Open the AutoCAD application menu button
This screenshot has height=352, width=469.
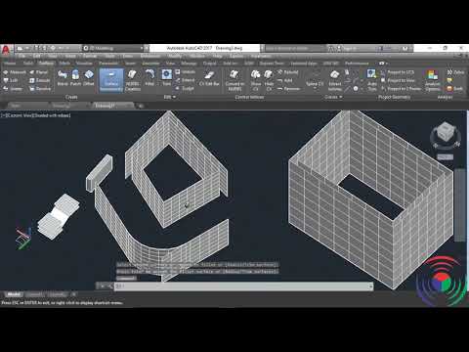[x=6, y=50]
